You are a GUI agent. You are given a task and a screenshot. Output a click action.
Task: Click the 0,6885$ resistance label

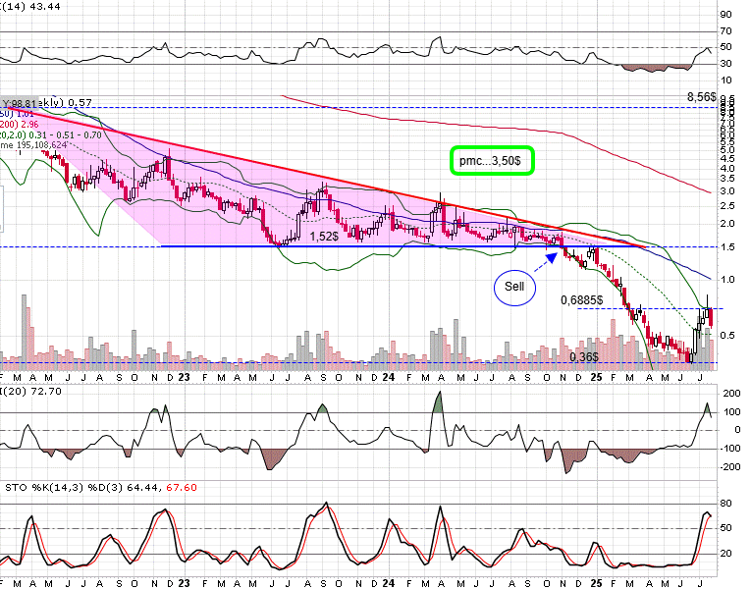(x=582, y=300)
